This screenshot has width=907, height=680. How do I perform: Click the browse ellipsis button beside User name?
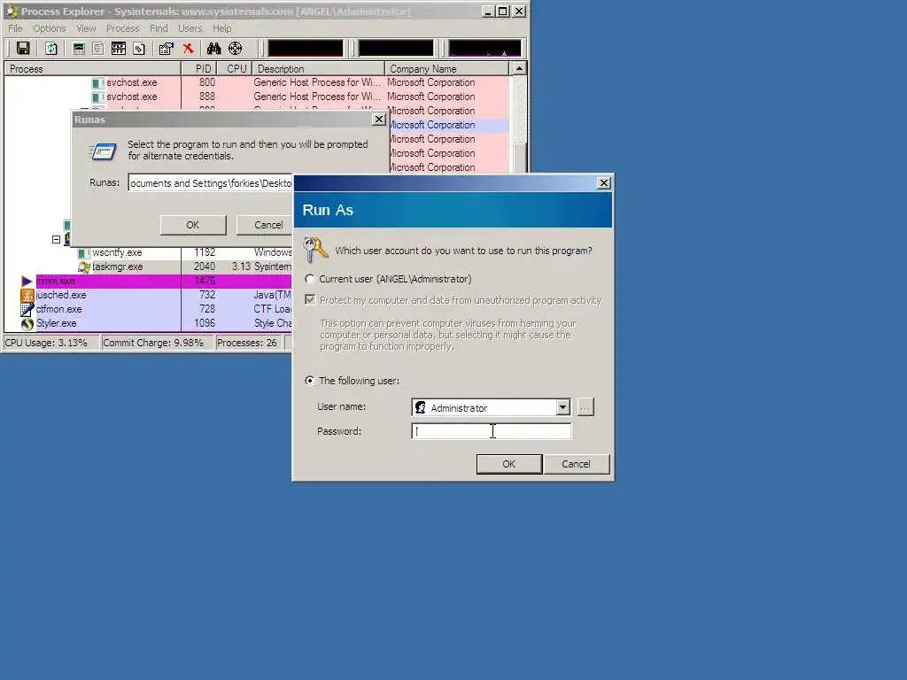pos(585,407)
